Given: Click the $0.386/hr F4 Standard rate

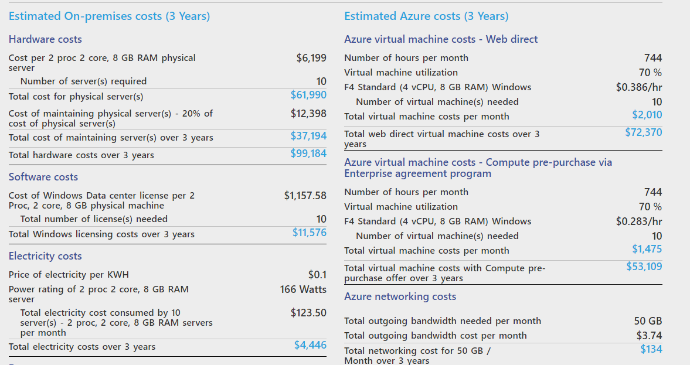Looking at the screenshot, I should 638,87.
